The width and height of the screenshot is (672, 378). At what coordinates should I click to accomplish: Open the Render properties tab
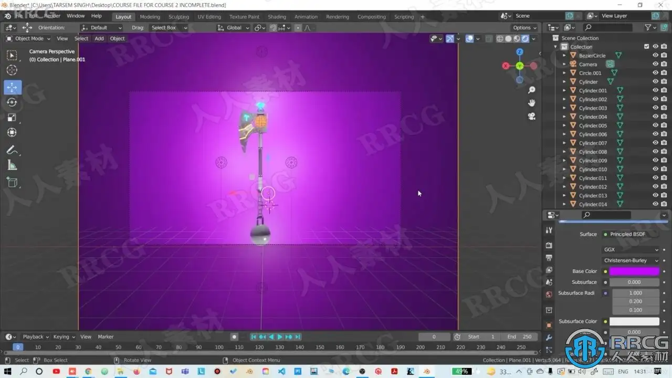pyautogui.click(x=549, y=245)
